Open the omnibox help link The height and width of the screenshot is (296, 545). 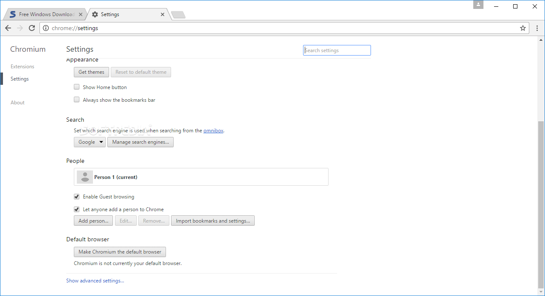(x=213, y=131)
